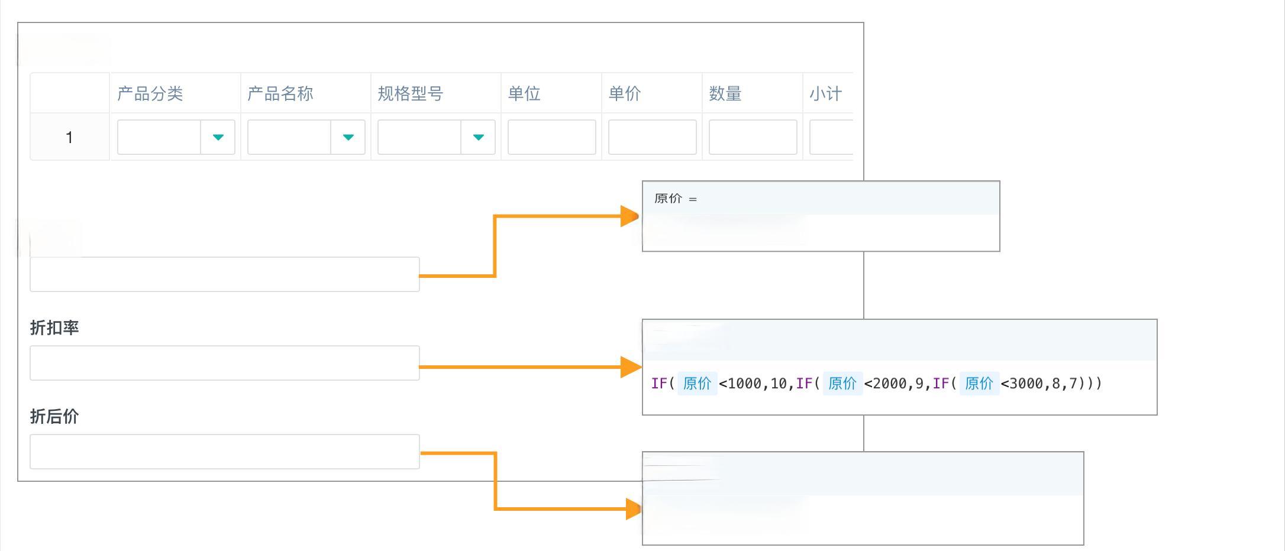Click the 折扣率 input field
1285x551 pixels.
225,362
